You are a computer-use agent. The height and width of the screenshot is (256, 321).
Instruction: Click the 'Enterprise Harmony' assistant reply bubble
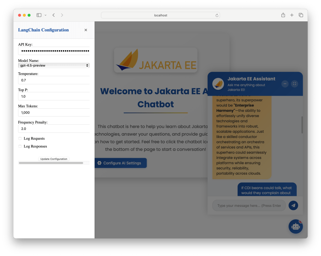242,137
